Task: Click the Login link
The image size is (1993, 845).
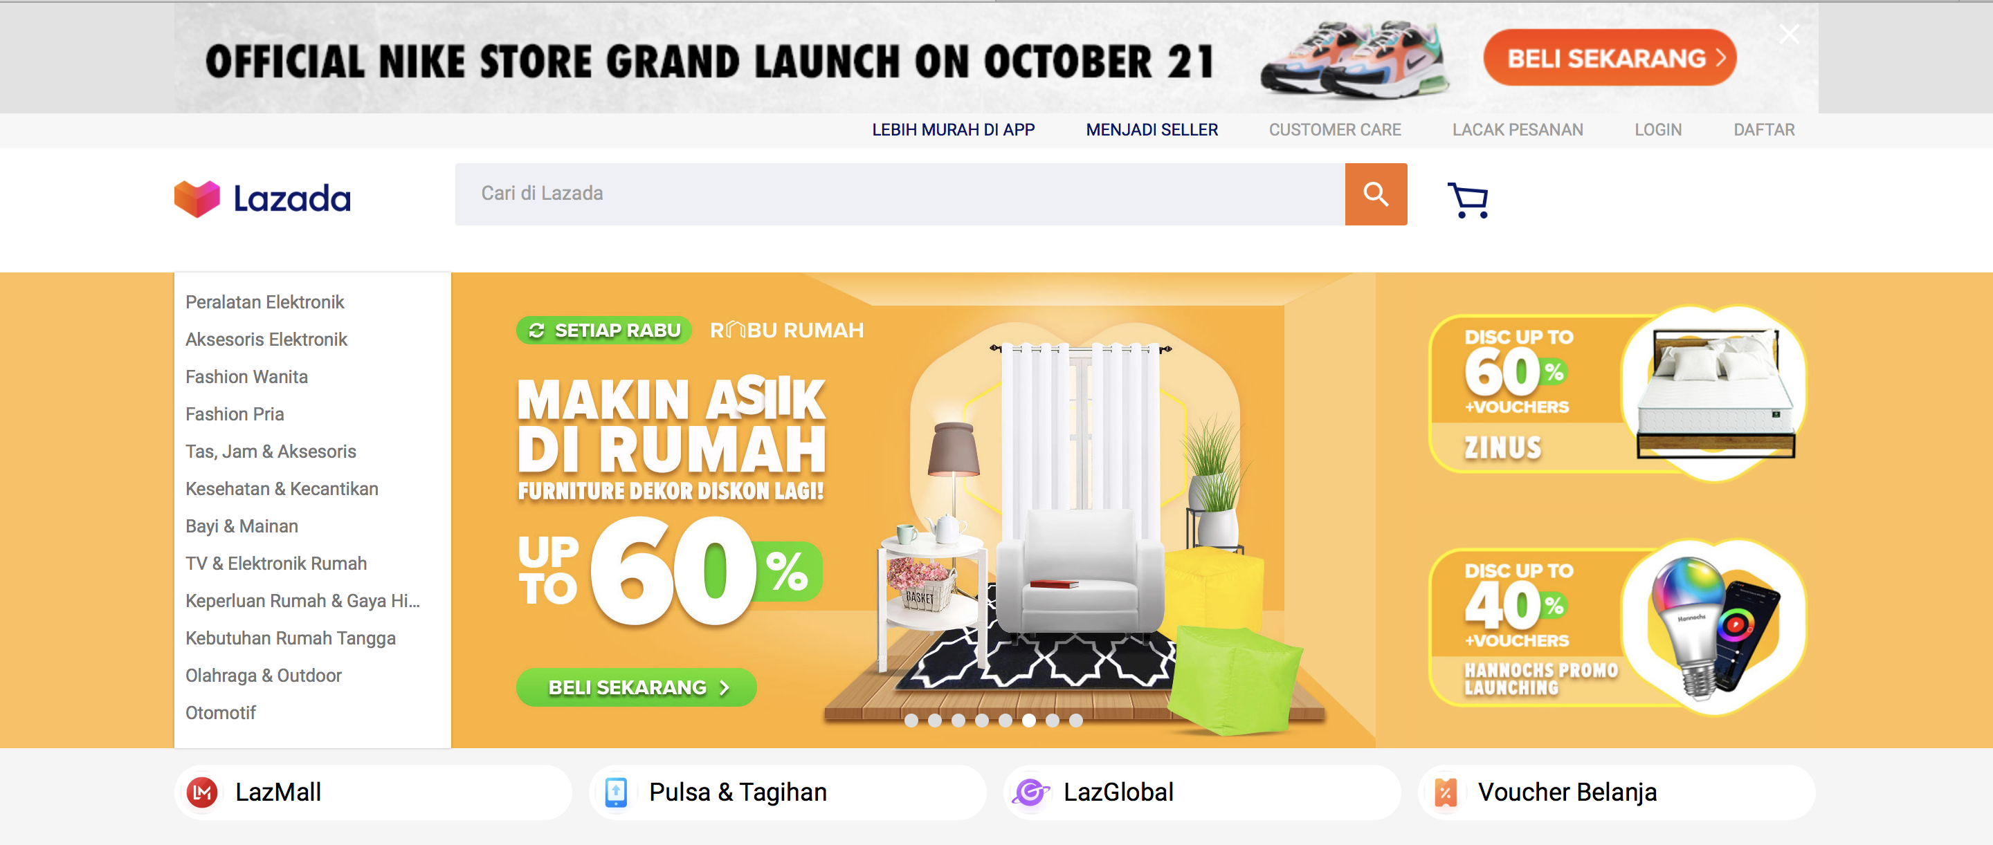Action: coord(1658,130)
